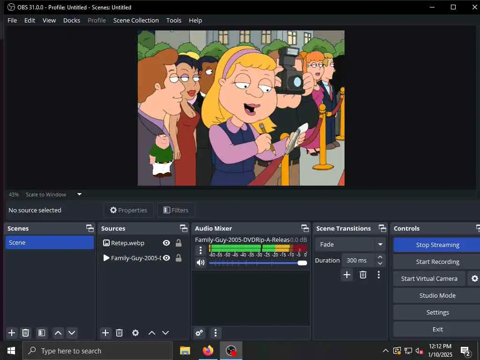
Task: Open advanced audio properties gears icon
Action: [199, 333]
